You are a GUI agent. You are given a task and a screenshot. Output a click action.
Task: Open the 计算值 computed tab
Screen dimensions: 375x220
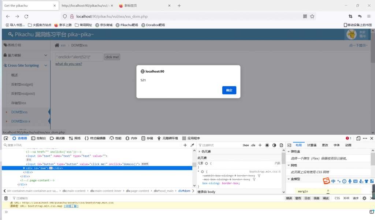(312, 145)
